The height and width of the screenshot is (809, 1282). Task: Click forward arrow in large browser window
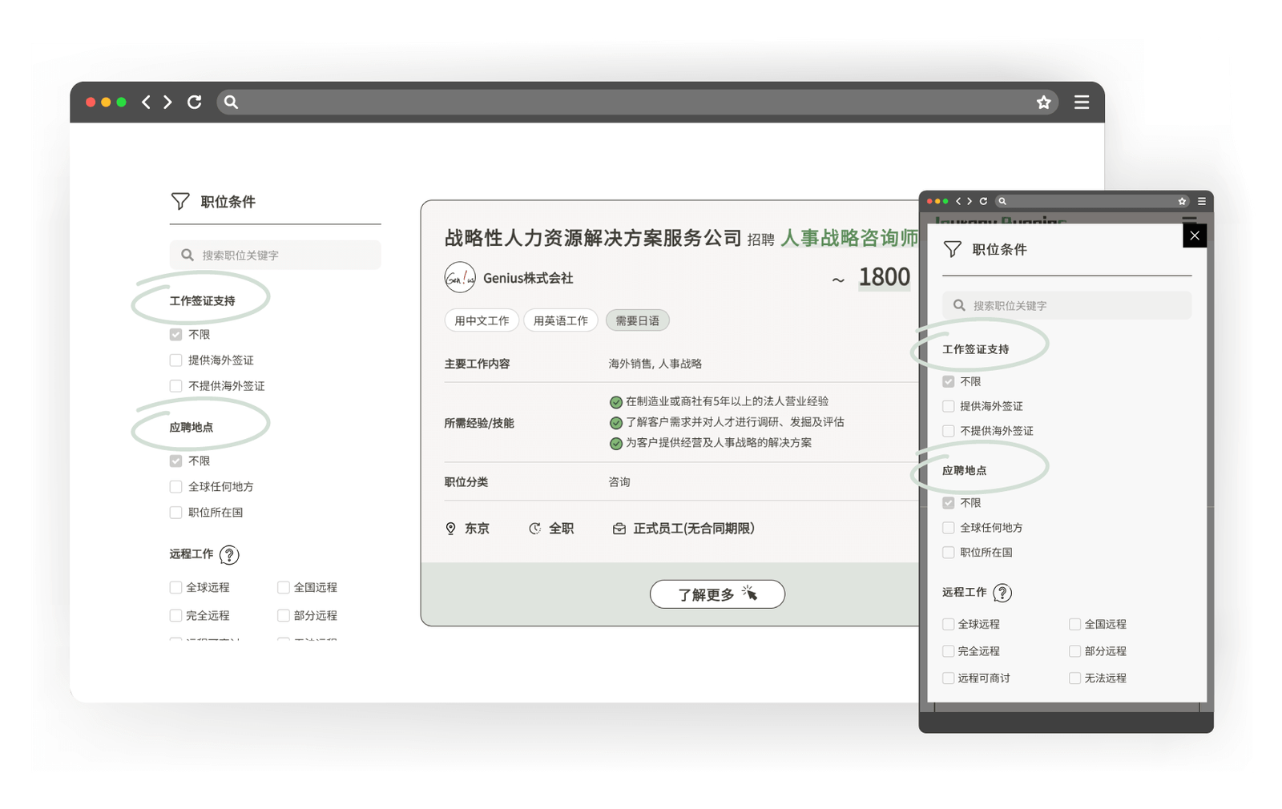pyautogui.click(x=167, y=102)
